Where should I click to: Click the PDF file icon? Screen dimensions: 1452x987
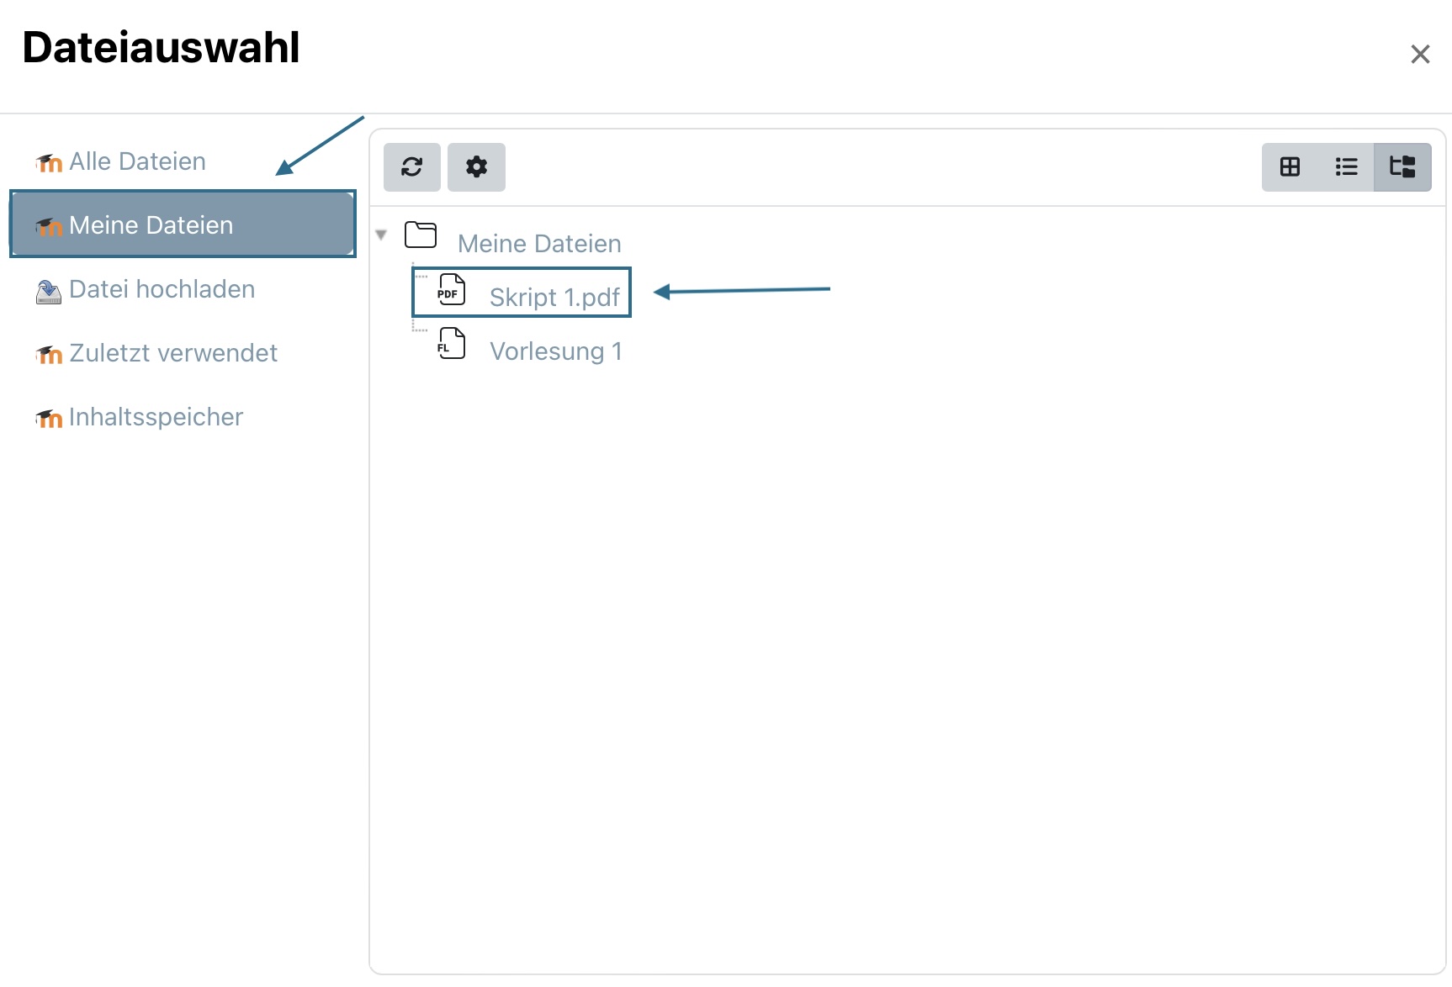click(451, 289)
